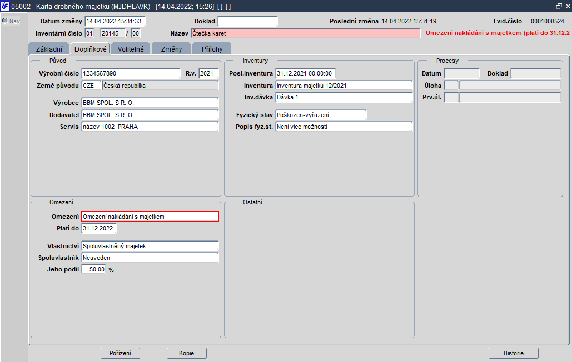The image size is (572, 362).
Task: Click the Datum změny field
Action: click(115, 21)
